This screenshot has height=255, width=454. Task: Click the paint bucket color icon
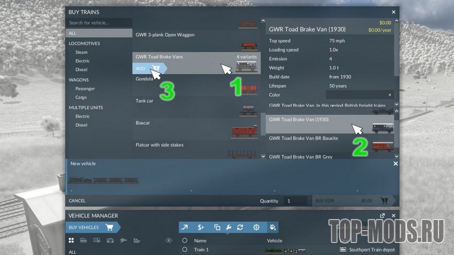[x=272, y=227]
